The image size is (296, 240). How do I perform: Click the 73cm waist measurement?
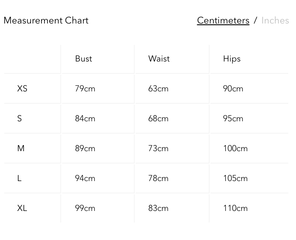158,149
